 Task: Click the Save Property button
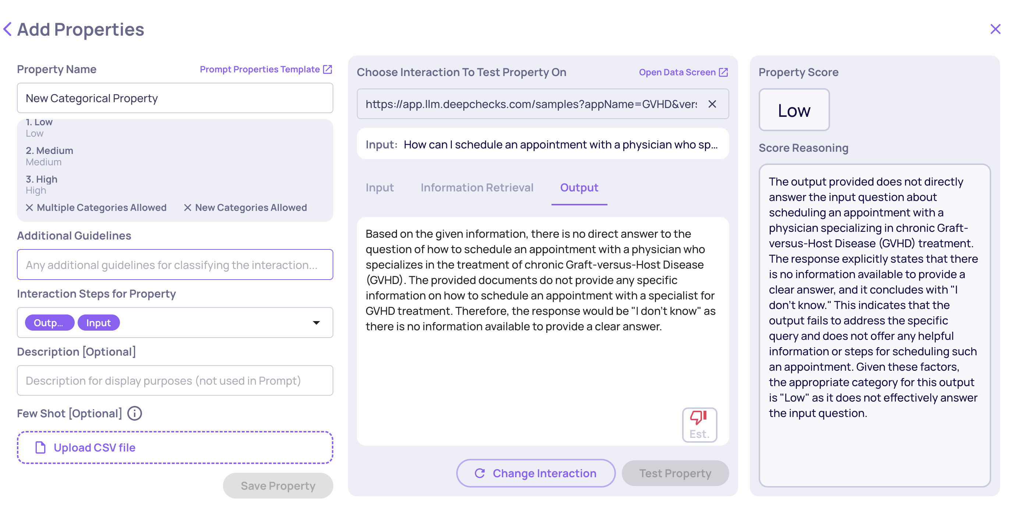pos(278,486)
